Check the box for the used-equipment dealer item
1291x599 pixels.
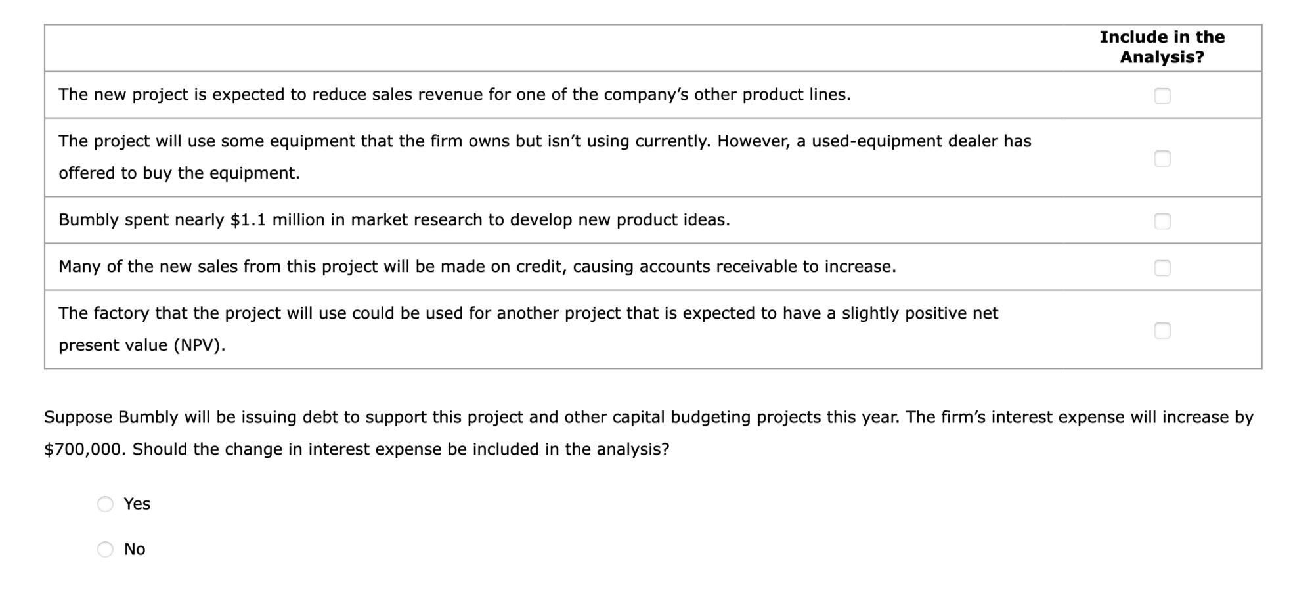tap(1163, 158)
